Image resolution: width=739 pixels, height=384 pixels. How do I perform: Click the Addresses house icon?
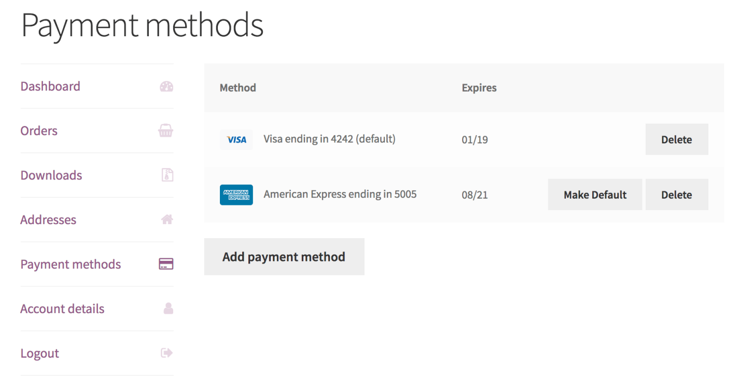pos(167,220)
